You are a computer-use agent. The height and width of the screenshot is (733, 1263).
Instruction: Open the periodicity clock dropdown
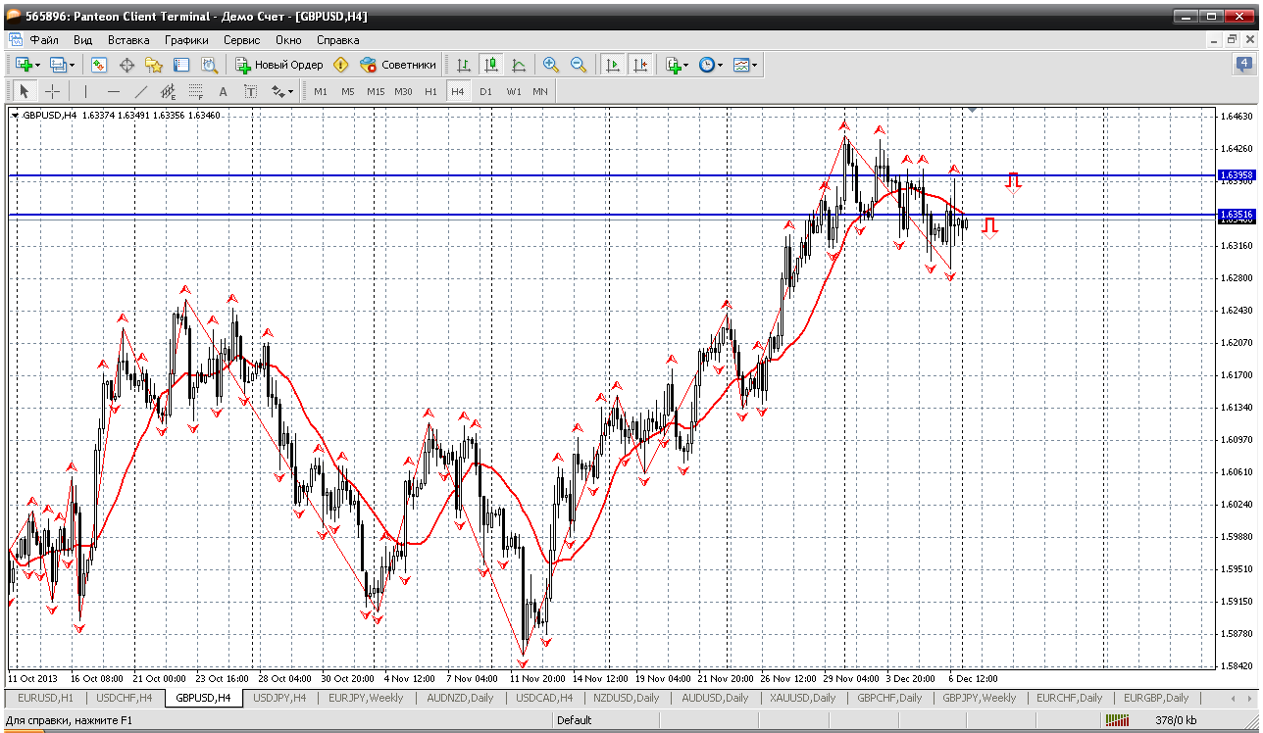[x=711, y=65]
